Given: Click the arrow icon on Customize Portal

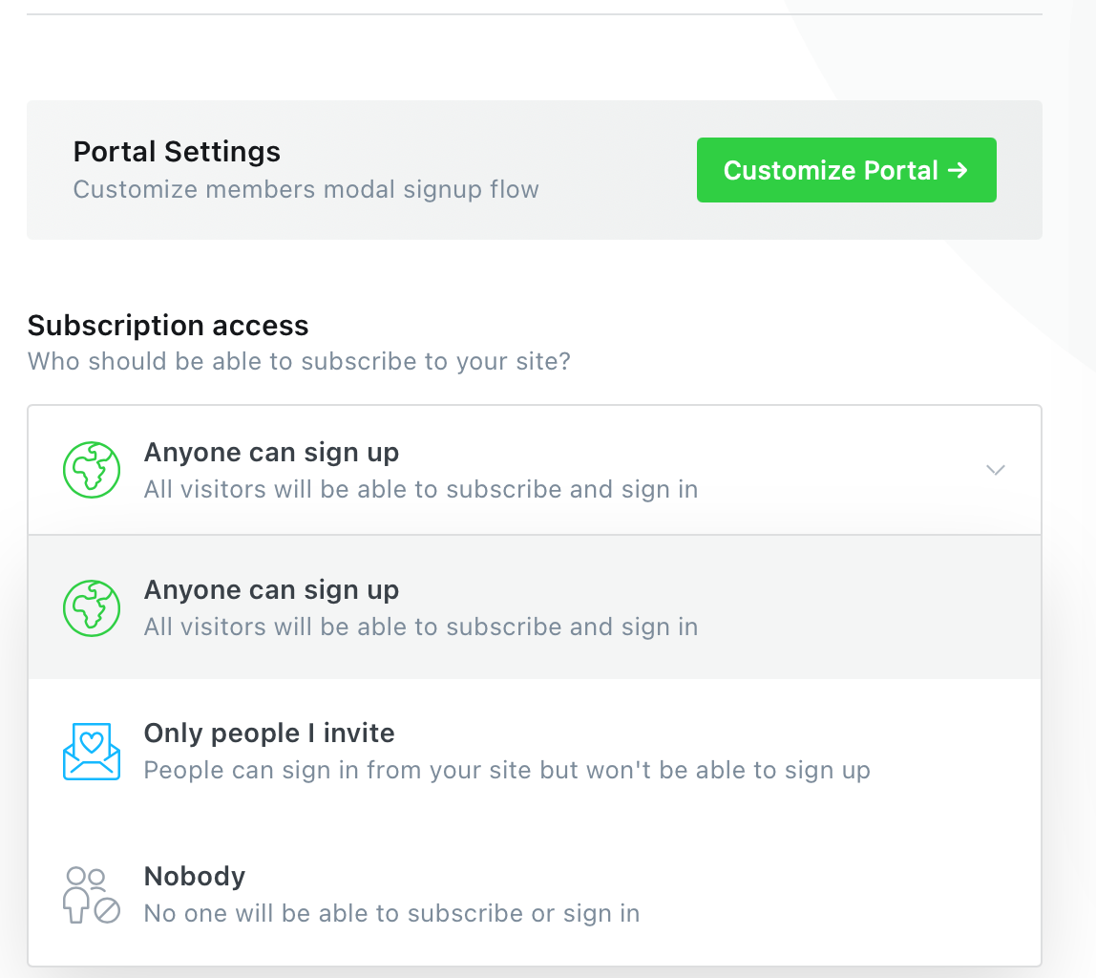Looking at the screenshot, I should click(958, 170).
